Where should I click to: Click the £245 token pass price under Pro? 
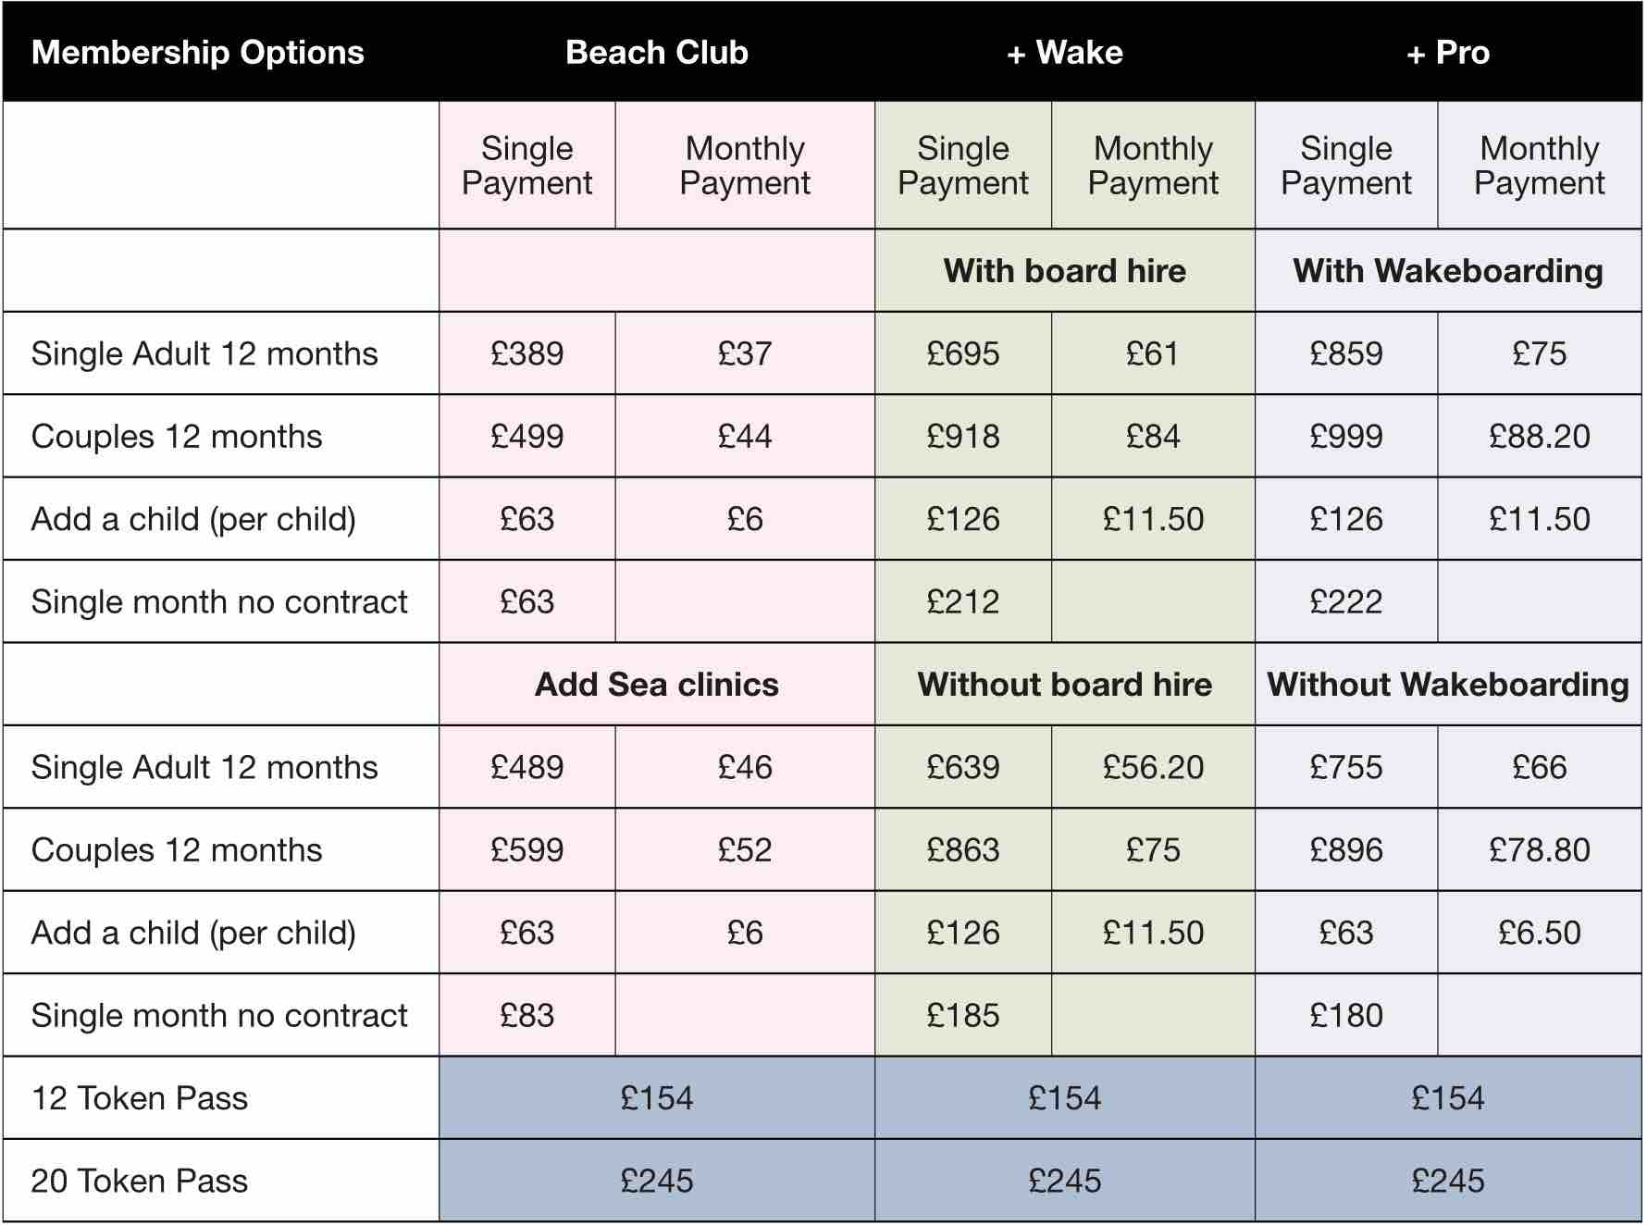tap(1448, 1181)
